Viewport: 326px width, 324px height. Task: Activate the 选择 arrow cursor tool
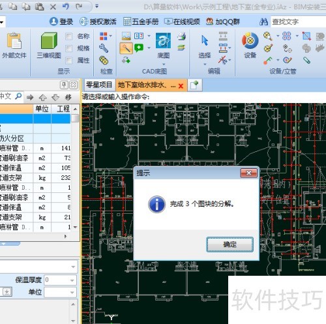click(205, 40)
